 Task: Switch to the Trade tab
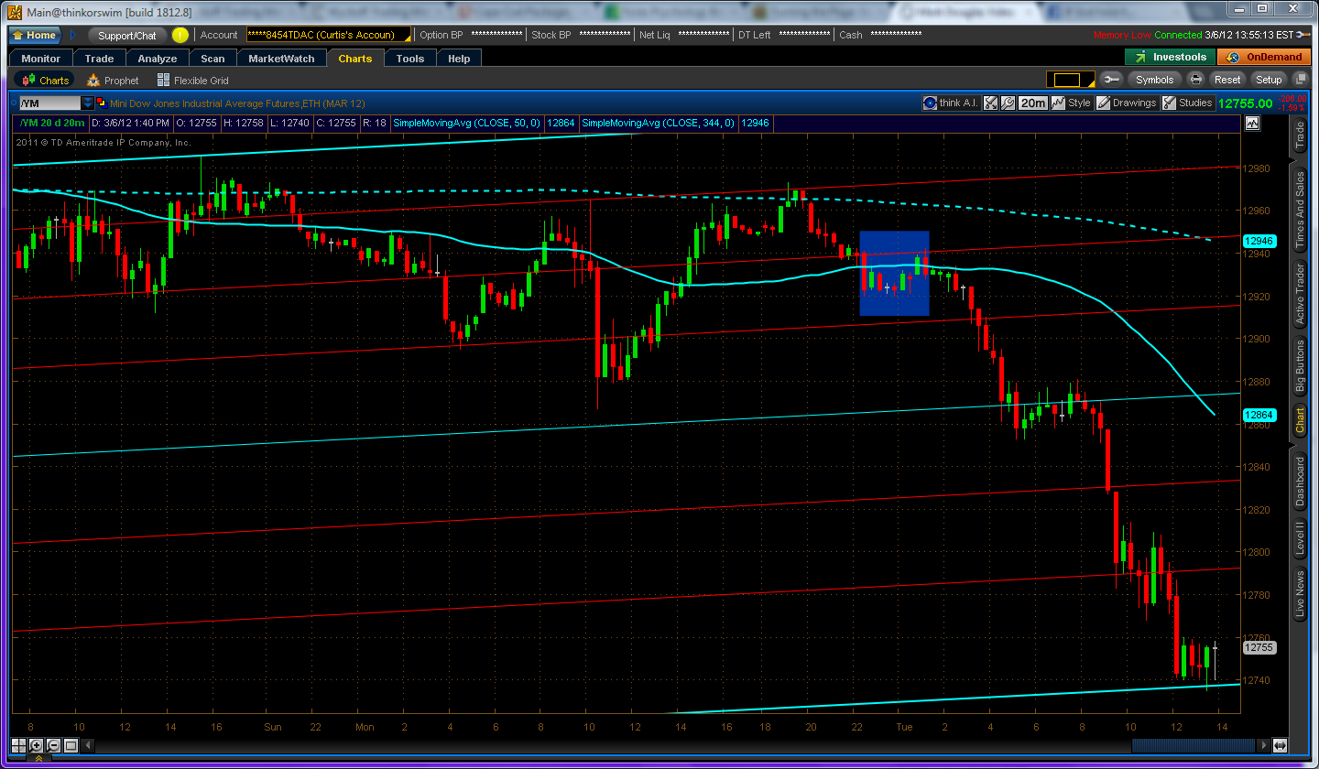(x=100, y=59)
